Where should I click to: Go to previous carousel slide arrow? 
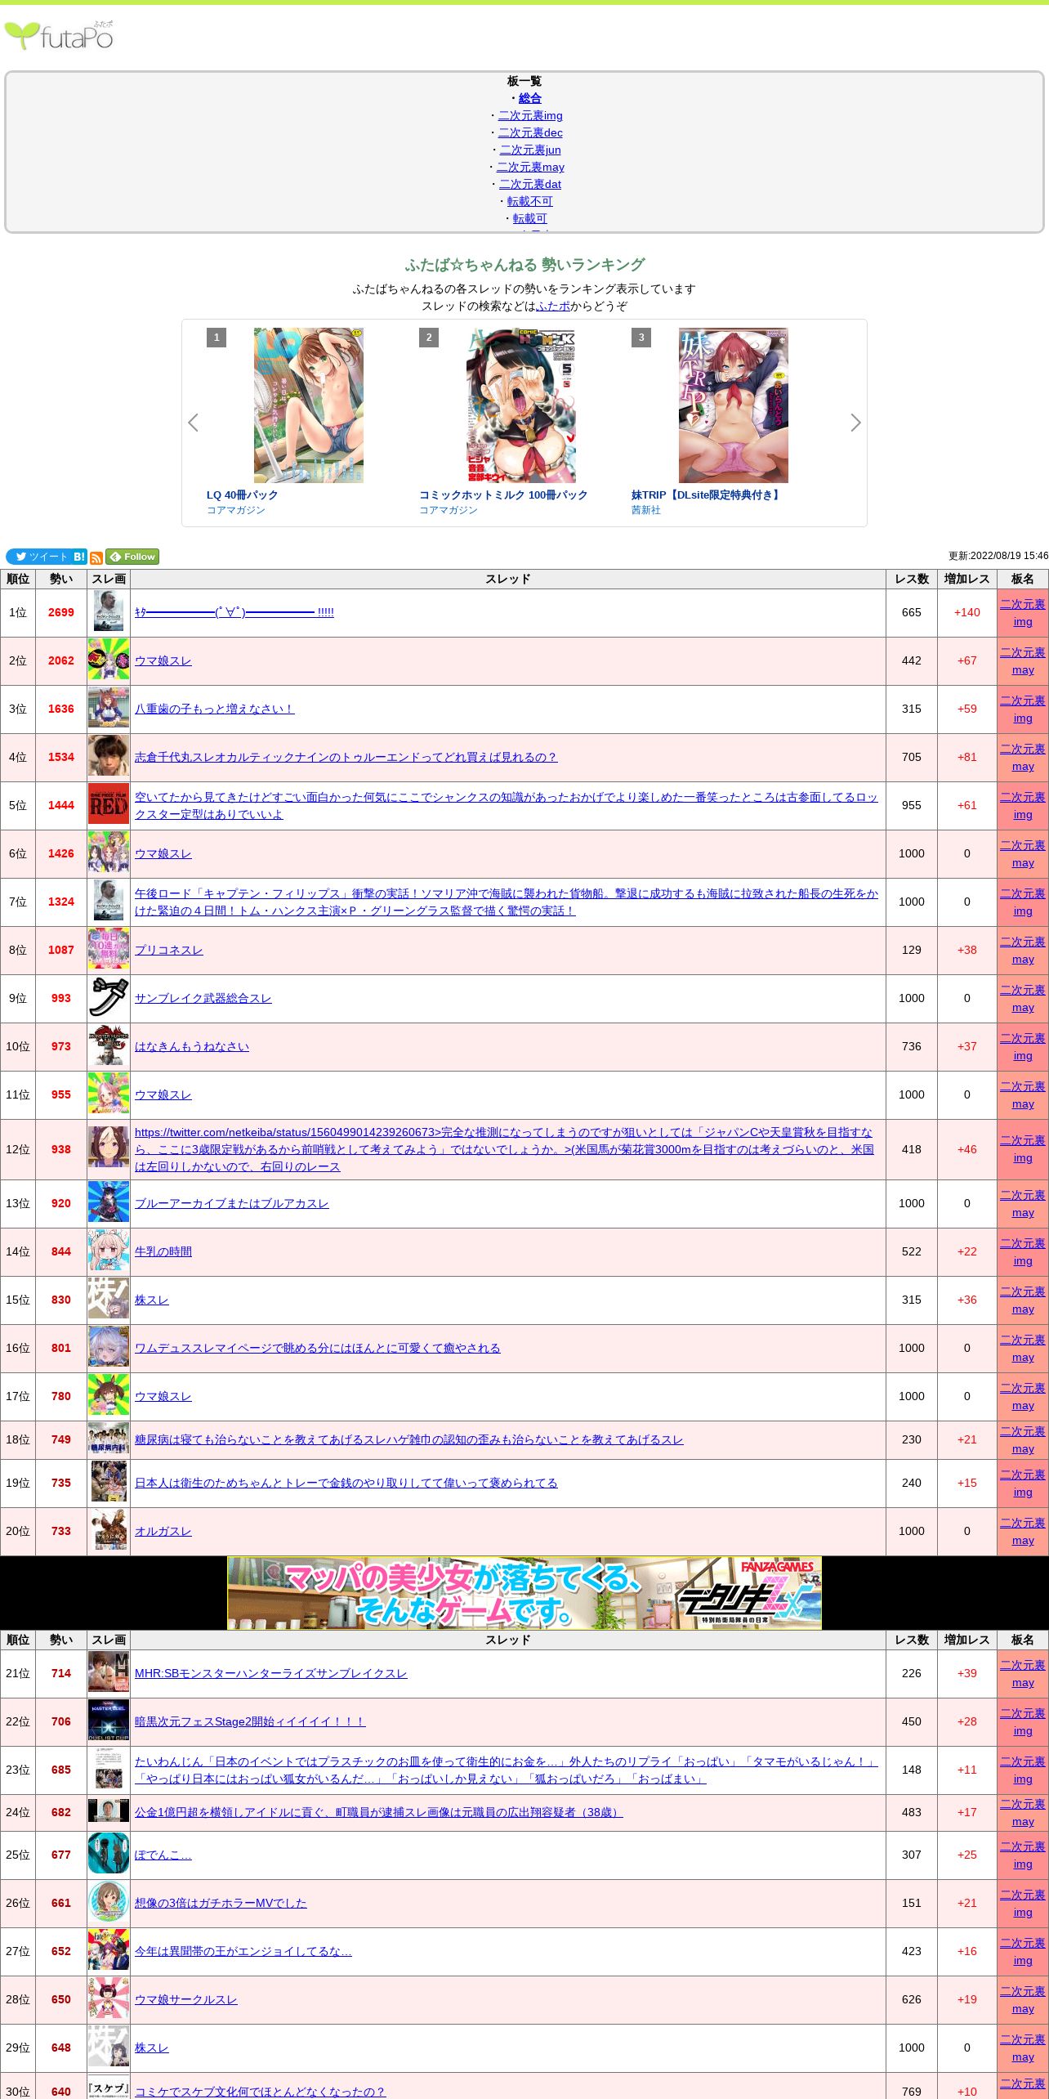pyautogui.click(x=193, y=423)
